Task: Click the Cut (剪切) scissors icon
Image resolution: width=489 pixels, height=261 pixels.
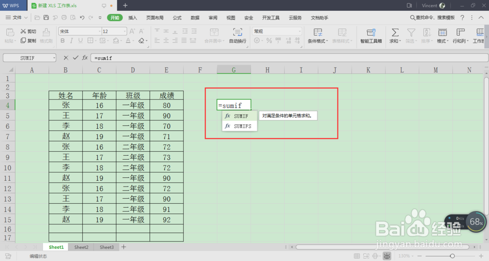Action: pyautogui.click(x=23, y=31)
